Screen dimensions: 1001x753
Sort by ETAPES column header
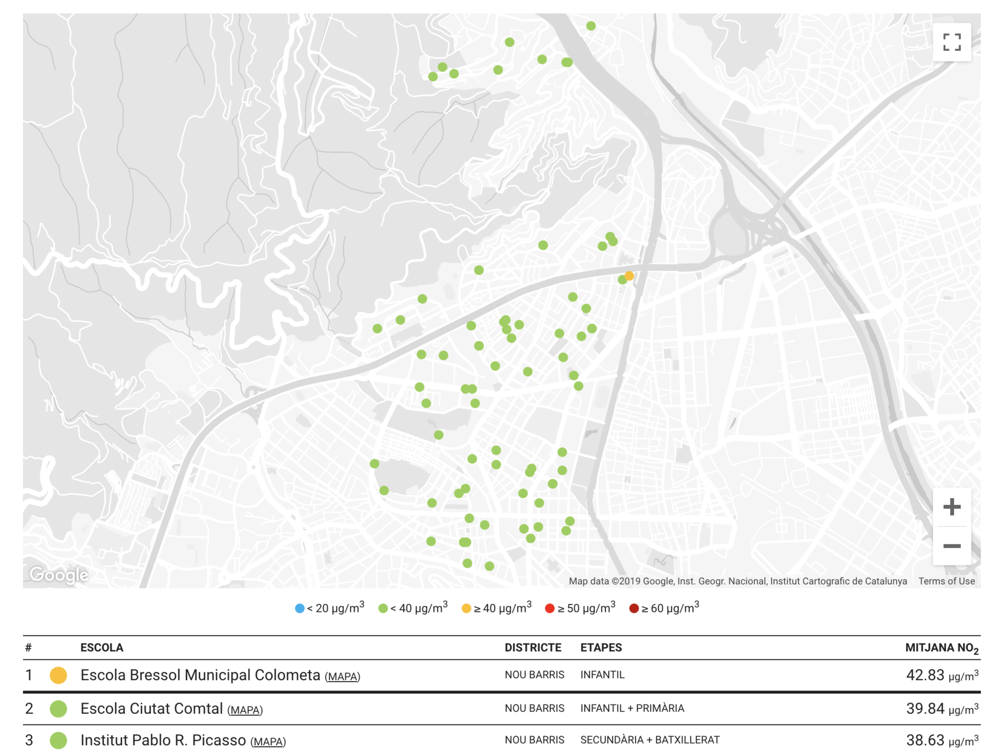pyautogui.click(x=601, y=648)
